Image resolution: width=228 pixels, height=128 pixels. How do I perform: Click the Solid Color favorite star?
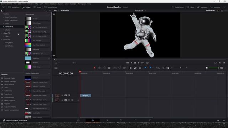[x=49, y=58]
